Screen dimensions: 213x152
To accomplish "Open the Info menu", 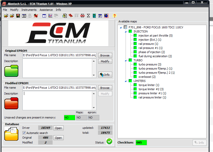I will pos(58,10).
